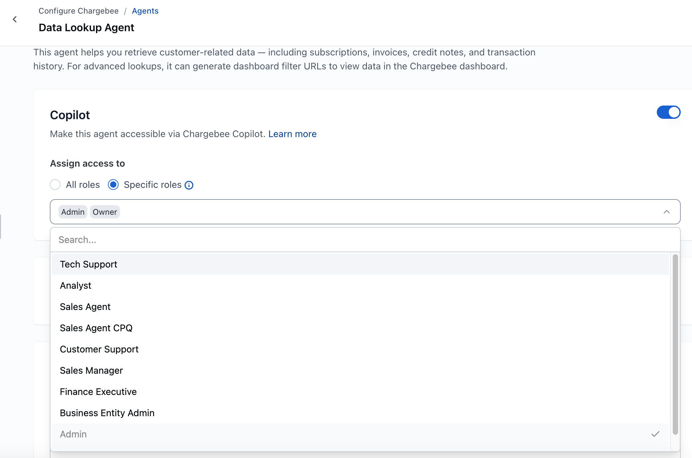Choose Tech Support from the roles list
Viewport: 692px width, 458px height.
point(89,264)
